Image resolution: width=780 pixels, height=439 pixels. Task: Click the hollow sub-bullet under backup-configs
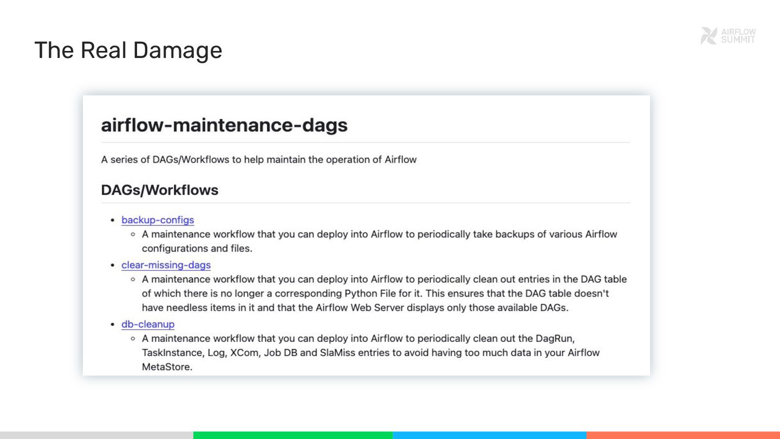pyautogui.click(x=133, y=235)
